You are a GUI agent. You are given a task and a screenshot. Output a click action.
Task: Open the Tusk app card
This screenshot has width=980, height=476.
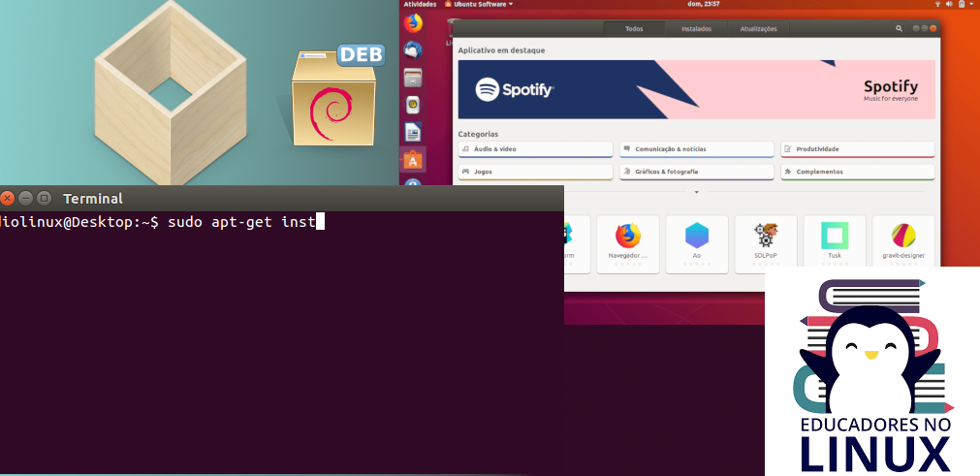pos(835,243)
